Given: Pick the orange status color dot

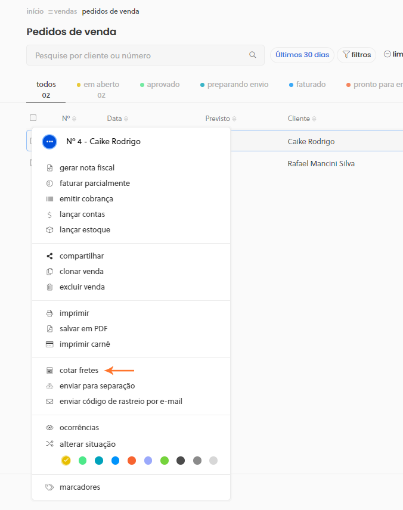Looking at the screenshot, I should (x=132, y=461).
